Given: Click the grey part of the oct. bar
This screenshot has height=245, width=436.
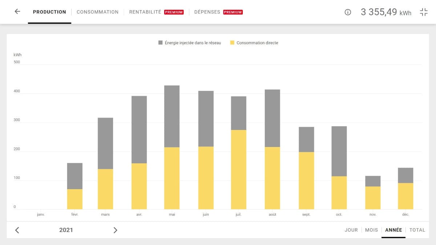Looking at the screenshot, I should [339, 151].
